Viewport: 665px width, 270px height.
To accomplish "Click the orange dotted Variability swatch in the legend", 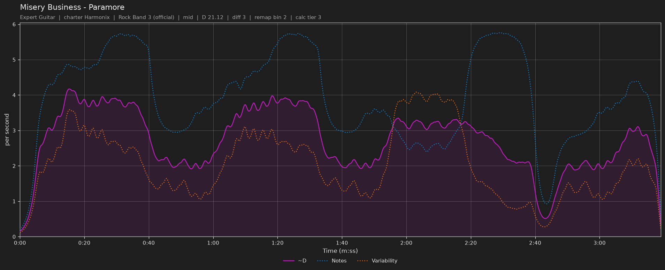I will coord(363,261).
